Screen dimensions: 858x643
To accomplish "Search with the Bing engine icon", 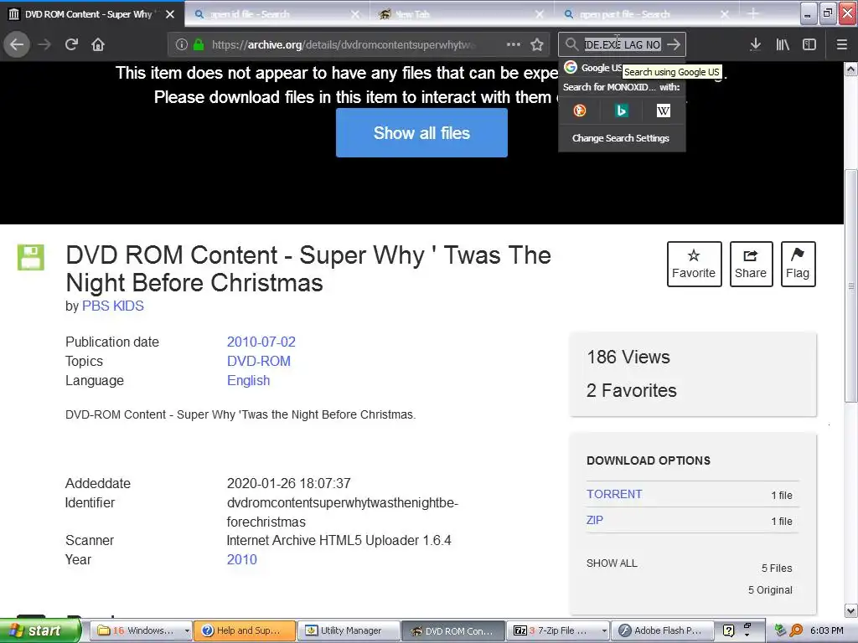I will [x=621, y=111].
